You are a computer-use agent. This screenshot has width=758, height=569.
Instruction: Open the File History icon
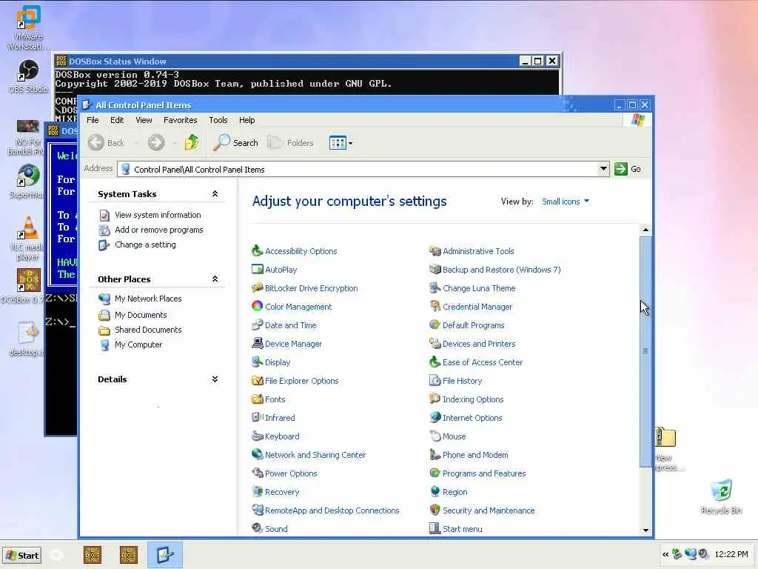coord(435,381)
